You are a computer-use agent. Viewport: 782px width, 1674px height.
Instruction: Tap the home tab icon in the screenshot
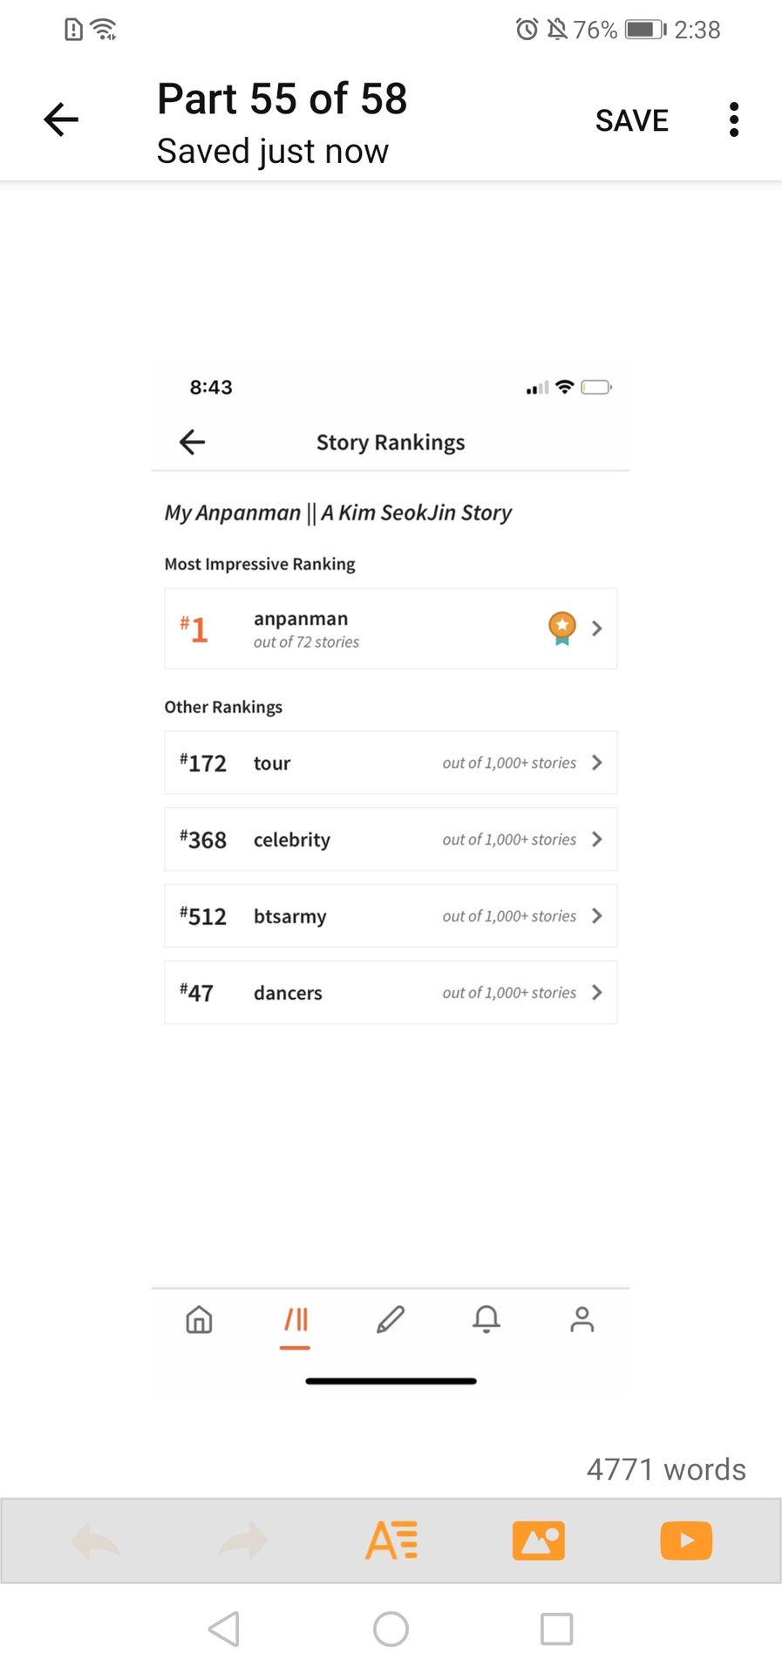coord(200,1320)
